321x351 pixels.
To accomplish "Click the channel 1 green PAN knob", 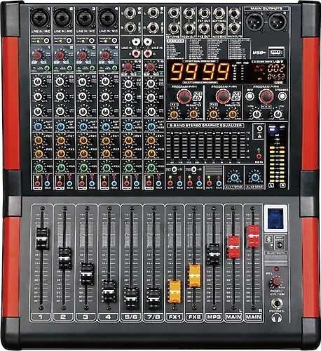I will click(39, 168).
